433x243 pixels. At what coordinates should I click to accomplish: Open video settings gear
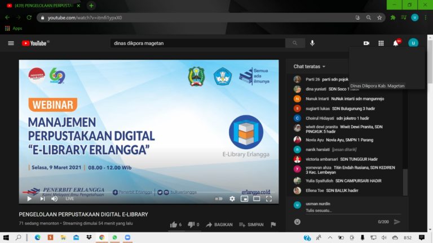[x=232, y=199]
